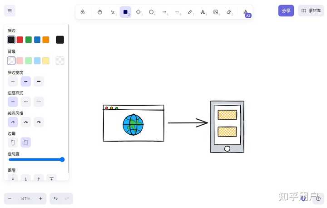
Task: Zoom out with minus button
Action: (10, 198)
